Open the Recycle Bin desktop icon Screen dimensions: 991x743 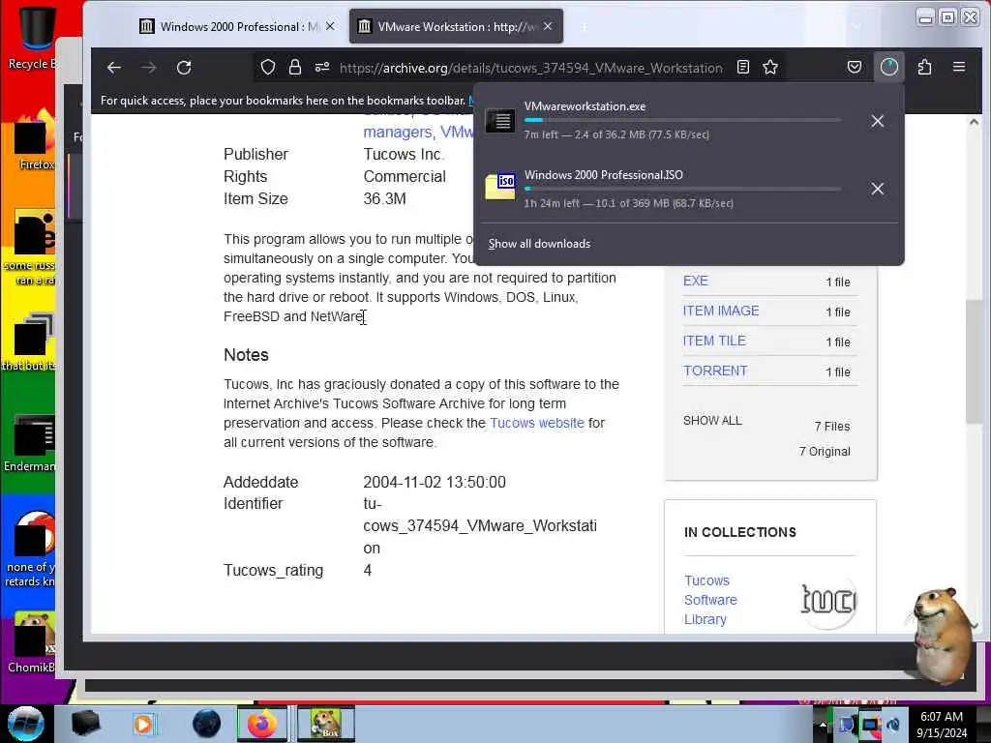click(33, 36)
